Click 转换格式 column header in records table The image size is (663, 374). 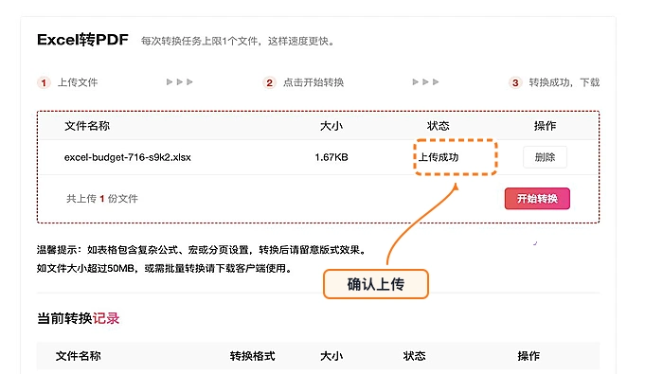(x=253, y=356)
